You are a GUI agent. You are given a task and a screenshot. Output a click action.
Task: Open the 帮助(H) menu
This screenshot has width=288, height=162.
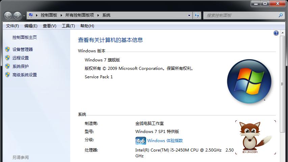[x=87, y=26]
